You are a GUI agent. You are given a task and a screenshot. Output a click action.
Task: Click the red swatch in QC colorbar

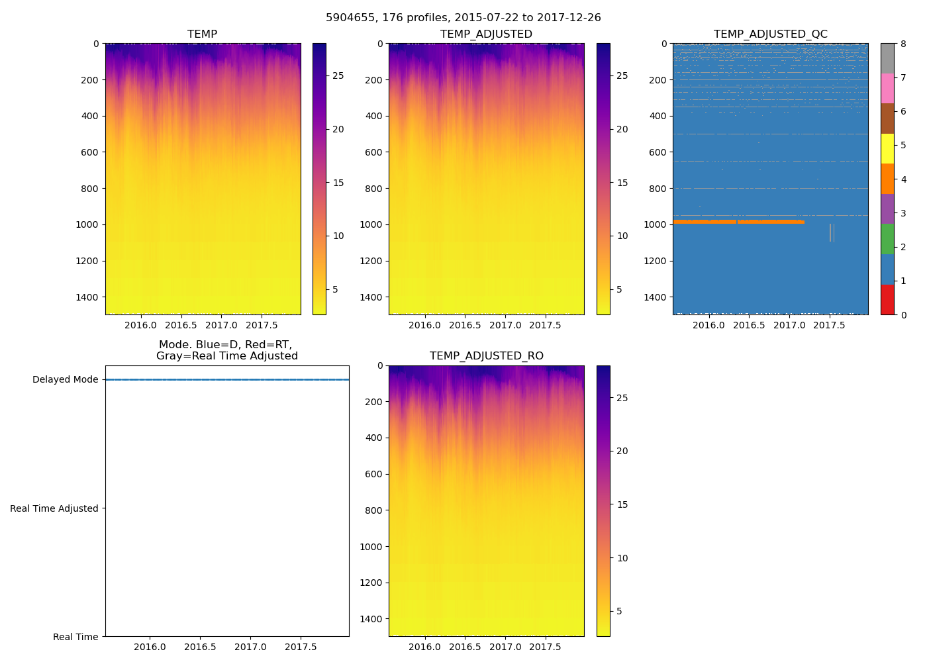[887, 299]
